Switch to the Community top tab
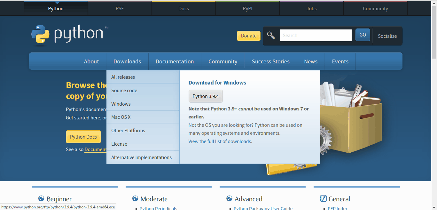Image resolution: width=437 pixels, height=210 pixels. point(375,8)
